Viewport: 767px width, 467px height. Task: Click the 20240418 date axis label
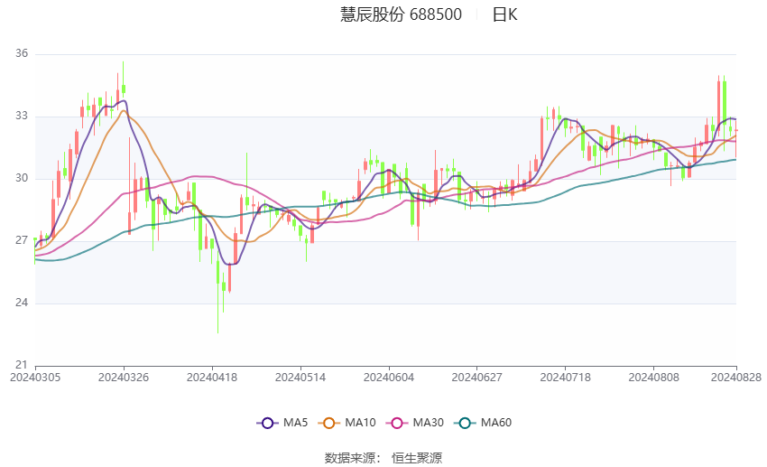coord(212,378)
